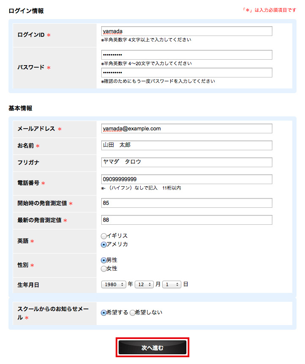Click the 電話番号 input field
This screenshot has height=364, width=305.
pos(186,179)
